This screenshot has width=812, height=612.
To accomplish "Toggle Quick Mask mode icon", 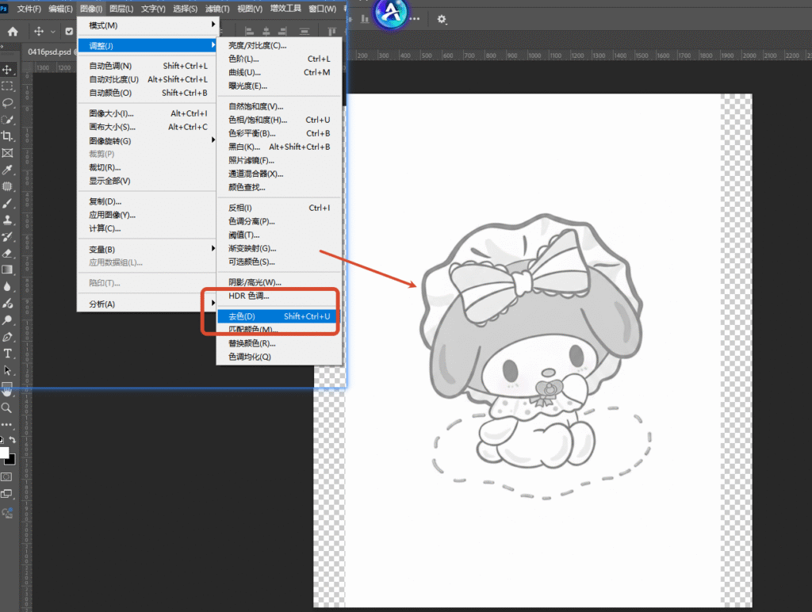I will coord(7,476).
